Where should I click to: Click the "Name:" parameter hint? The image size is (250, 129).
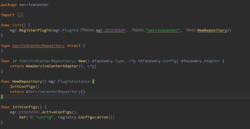(x=138, y=30)
